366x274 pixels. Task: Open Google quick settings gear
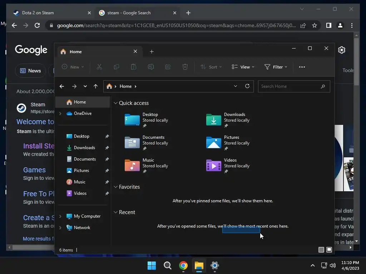pyautogui.click(x=342, y=50)
